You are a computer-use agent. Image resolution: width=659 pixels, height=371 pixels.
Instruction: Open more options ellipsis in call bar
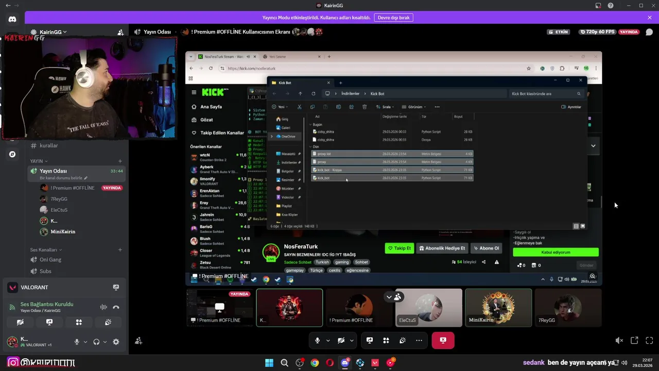click(x=419, y=341)
